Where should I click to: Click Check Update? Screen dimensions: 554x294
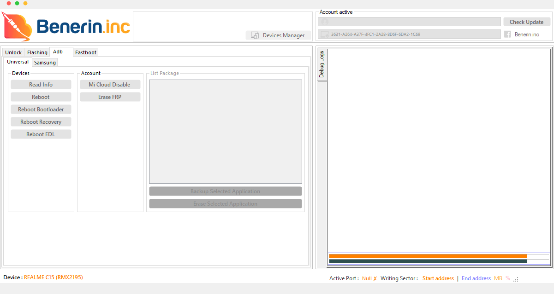(x=527, y=22)
